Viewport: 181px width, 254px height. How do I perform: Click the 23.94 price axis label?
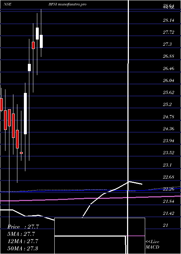(168, 141)
